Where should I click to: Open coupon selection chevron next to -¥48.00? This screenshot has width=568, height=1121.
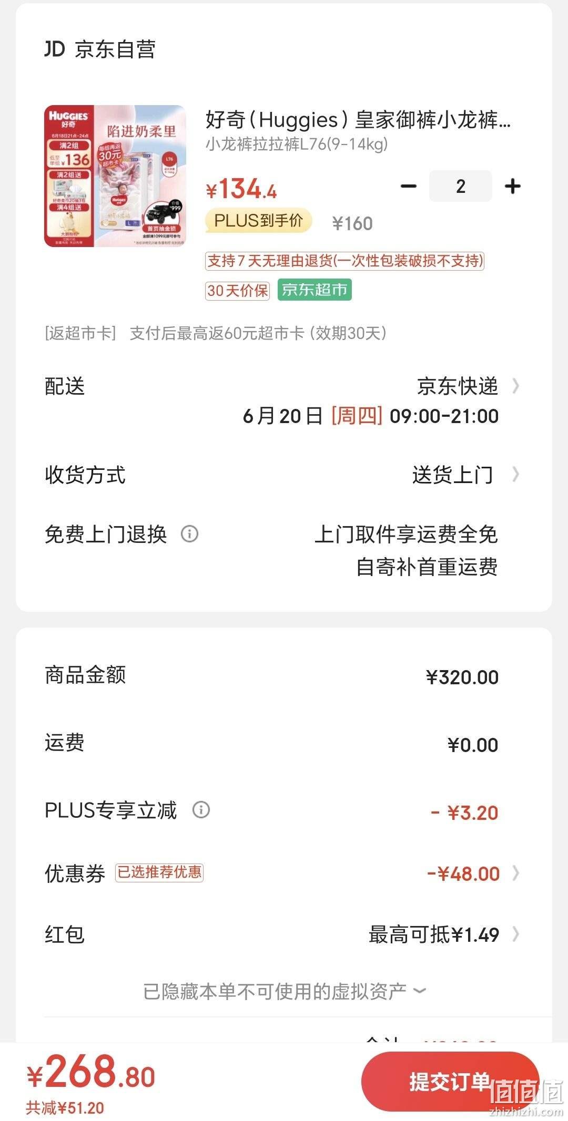[516, 873]
